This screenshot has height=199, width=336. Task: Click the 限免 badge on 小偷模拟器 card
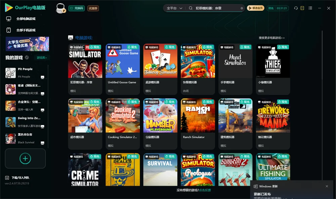point(283,47)
